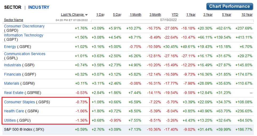Select the S&P 500 ® Index (.SPX) label

(x=24, y=129)
